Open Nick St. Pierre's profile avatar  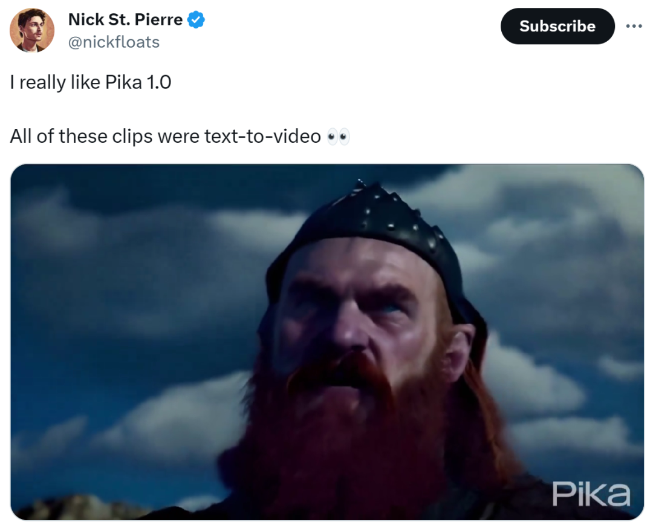(32, 30)
